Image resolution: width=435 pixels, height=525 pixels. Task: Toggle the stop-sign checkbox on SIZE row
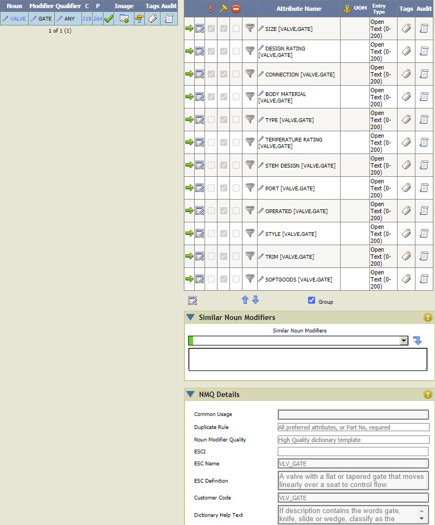pyautogui.click(x=236, y=28)
